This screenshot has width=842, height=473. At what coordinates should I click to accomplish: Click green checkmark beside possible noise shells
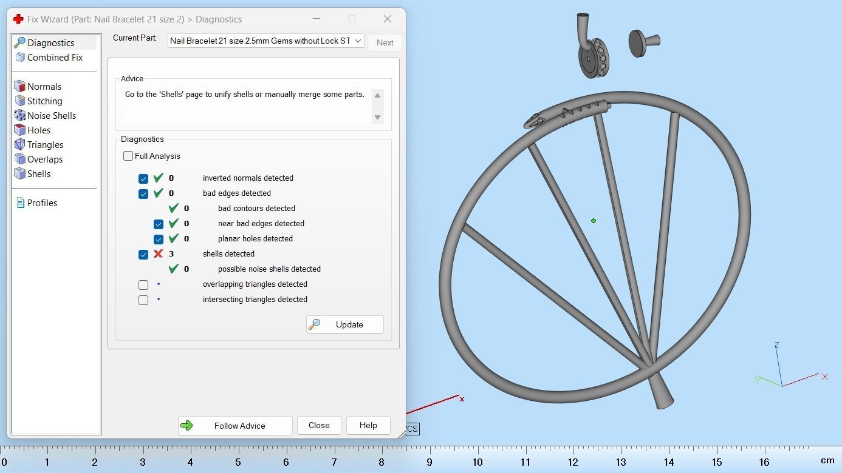[174, 269]
